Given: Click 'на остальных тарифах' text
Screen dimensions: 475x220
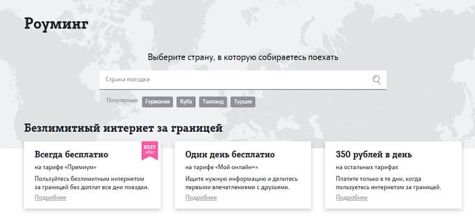Looking at the screenshot, I should coord(367,167).
